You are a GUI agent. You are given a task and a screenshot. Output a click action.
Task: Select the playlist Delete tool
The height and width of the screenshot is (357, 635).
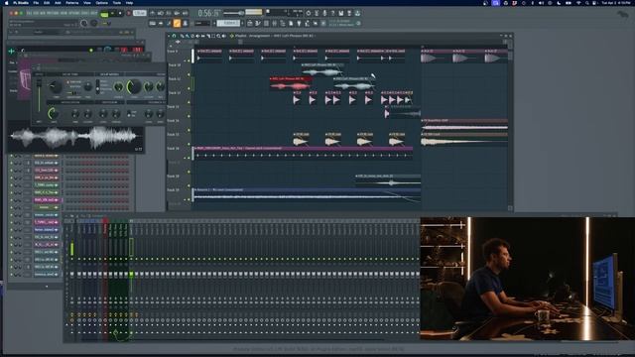[x=192, y=36]
